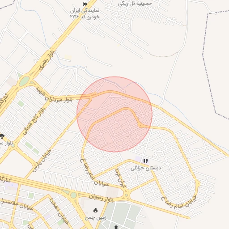
Task: Click the زمین چمن sports field label
Action: [95, 217]
